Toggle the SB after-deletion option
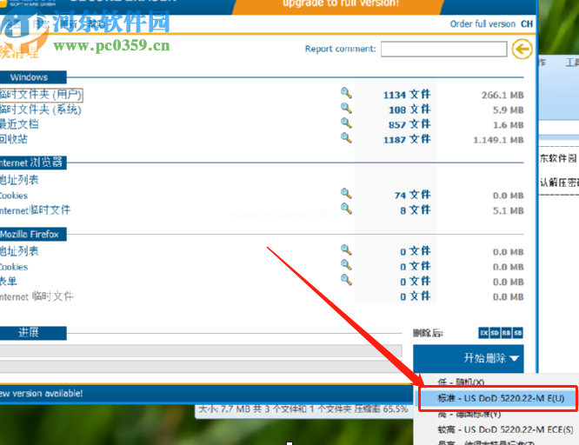This screenshot has width=579, height=445. [518, 333]
